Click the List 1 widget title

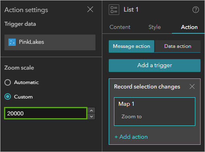131,10
